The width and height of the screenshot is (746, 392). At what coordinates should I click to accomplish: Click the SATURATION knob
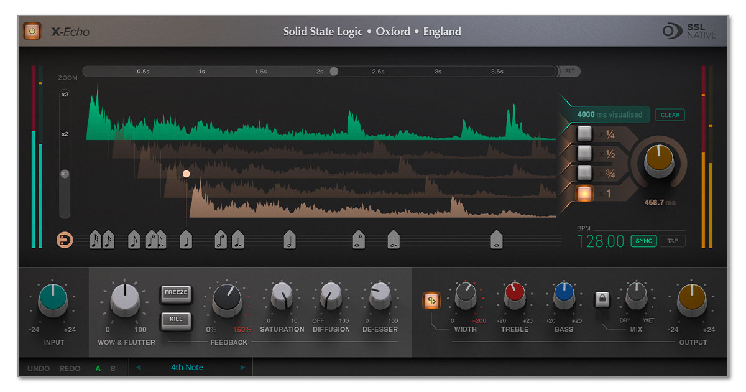(282, 296)
